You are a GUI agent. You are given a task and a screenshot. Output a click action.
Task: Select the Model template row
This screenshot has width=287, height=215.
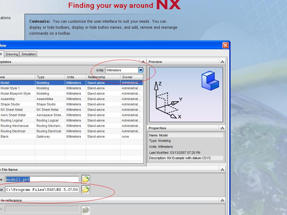pyautogui.click(x=71, y=83)
